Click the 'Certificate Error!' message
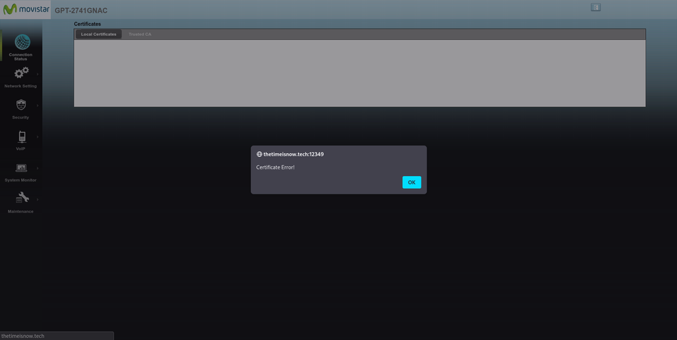 point(275,167)
